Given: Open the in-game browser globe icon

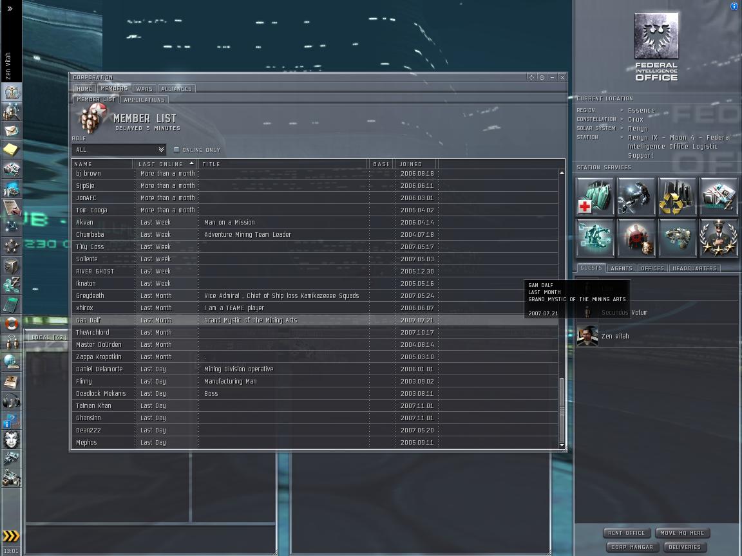Looking at the screenshot, I should (12, 362).
